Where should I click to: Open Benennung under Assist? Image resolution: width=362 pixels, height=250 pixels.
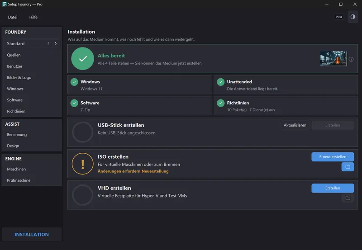(x=32, y=134)
